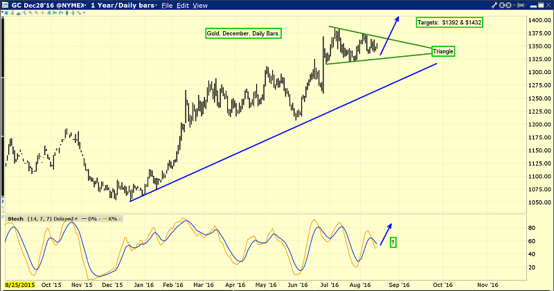Click the 20 level on the Stoch axis

tap(531, 267)
